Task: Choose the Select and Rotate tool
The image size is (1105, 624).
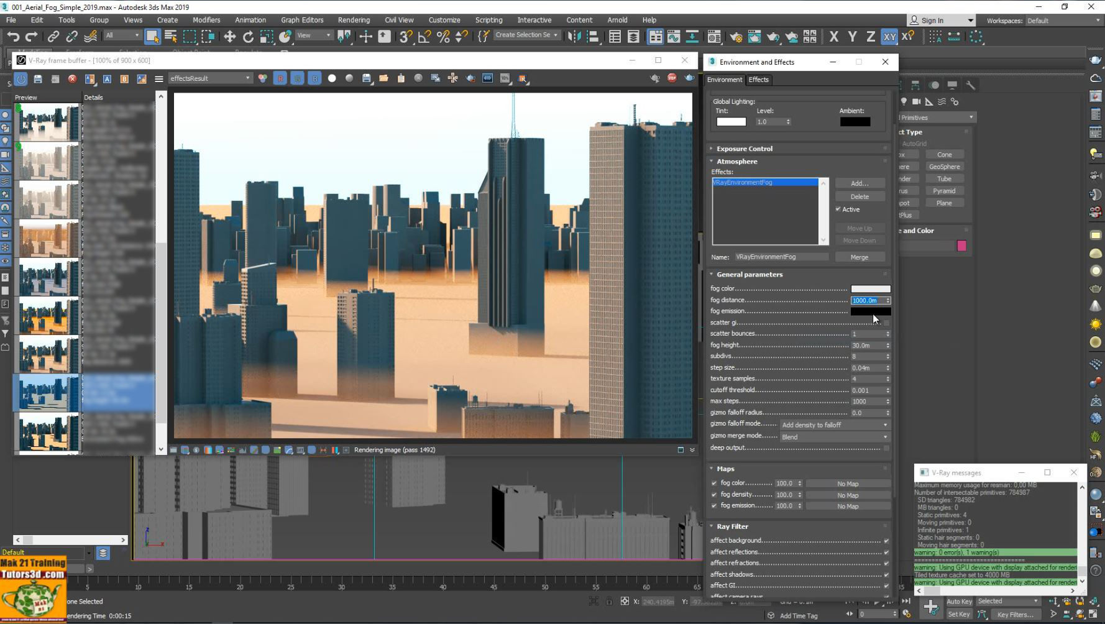Action: pyautogui.click(x=248, y=37)
